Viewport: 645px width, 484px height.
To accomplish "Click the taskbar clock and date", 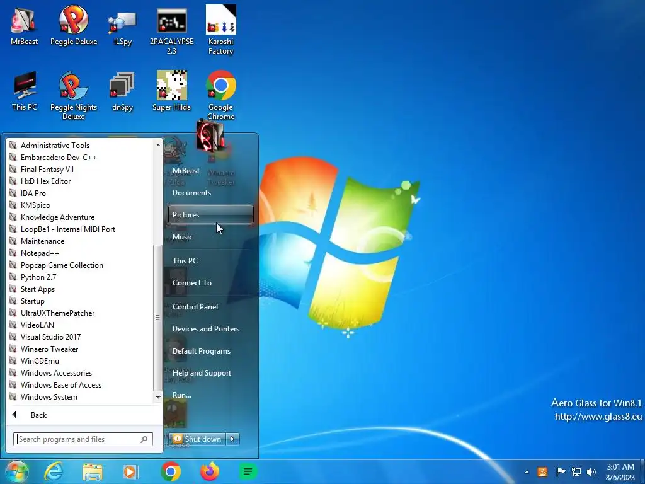I will pyautogui.click(x=620, y=472).
